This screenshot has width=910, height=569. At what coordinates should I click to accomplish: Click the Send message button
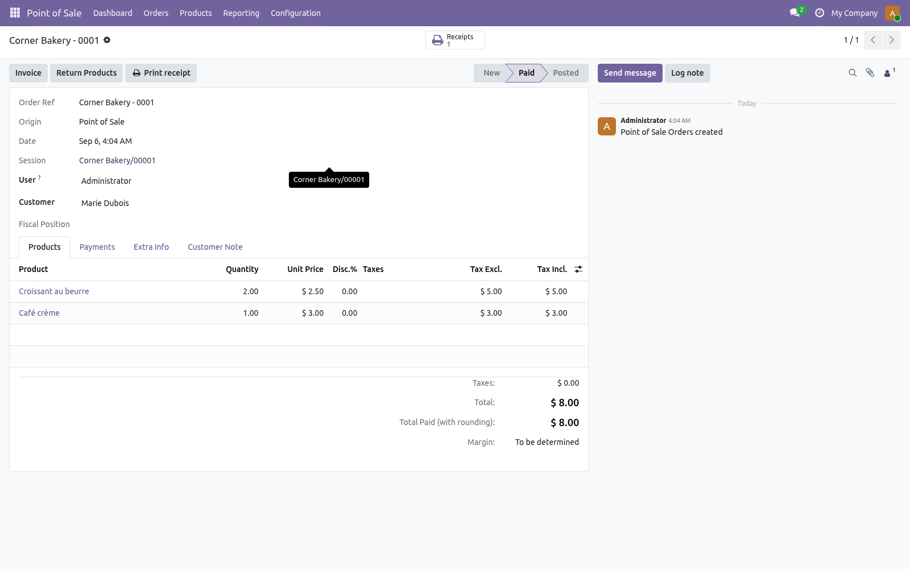pos(630,73)
